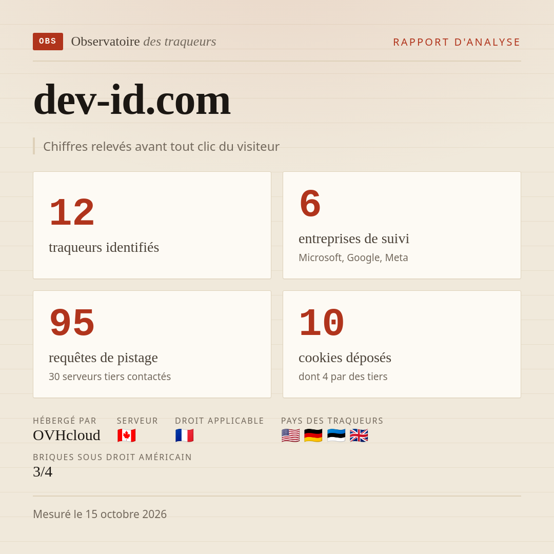Click the traqueurs identifiés label
Screen dimensions: 554x554
104,247
